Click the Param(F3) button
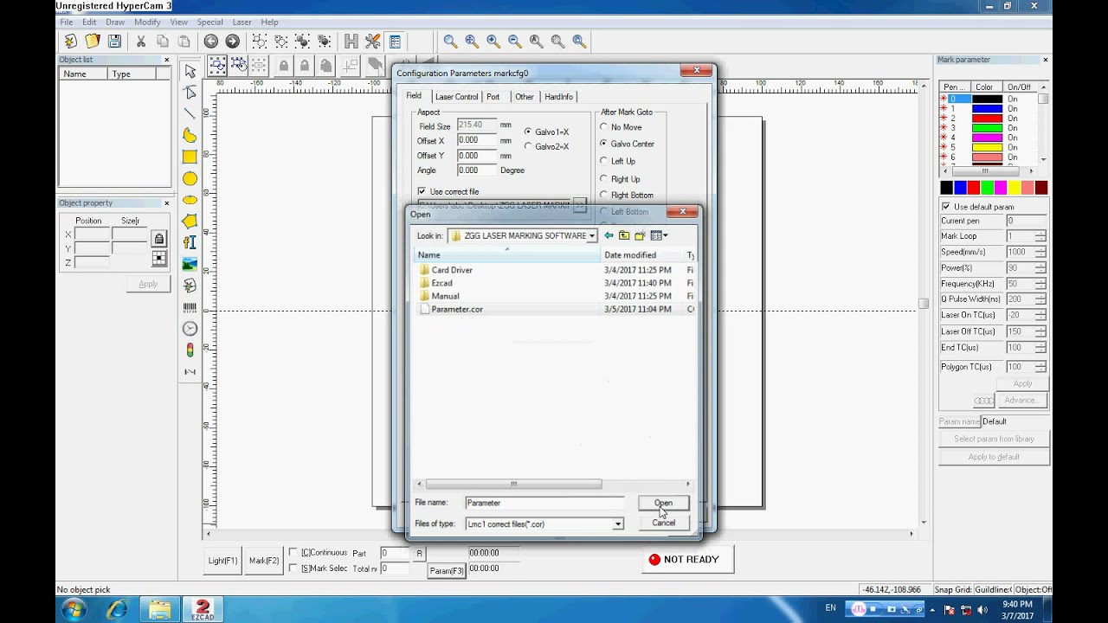 pyautogui.click(x=447, y=570)
